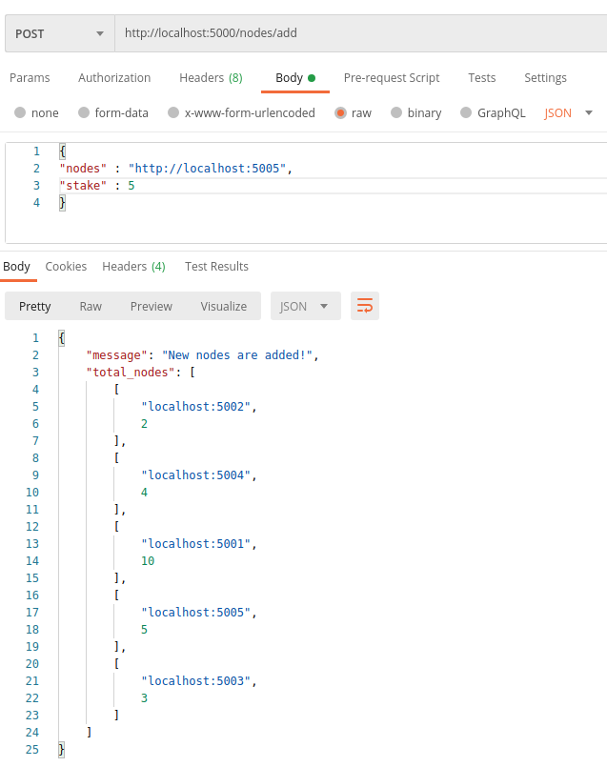Click the "nodes" key in request body
607x767 pixels.
[83, 169]
